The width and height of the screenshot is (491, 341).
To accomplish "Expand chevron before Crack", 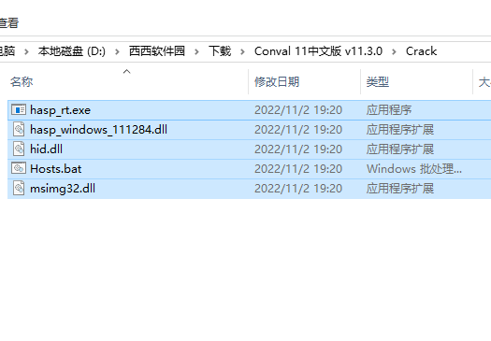I will pyautogui.click(x=394, y=51).
